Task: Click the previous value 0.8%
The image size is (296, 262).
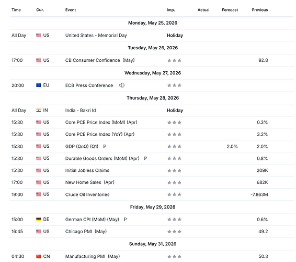Action: coord(262,158)
